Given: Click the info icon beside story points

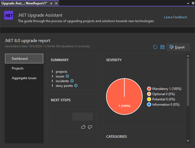Looking at the screenshot, I should (76, 86).
